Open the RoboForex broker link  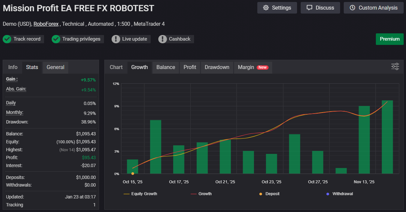(46, 24)
